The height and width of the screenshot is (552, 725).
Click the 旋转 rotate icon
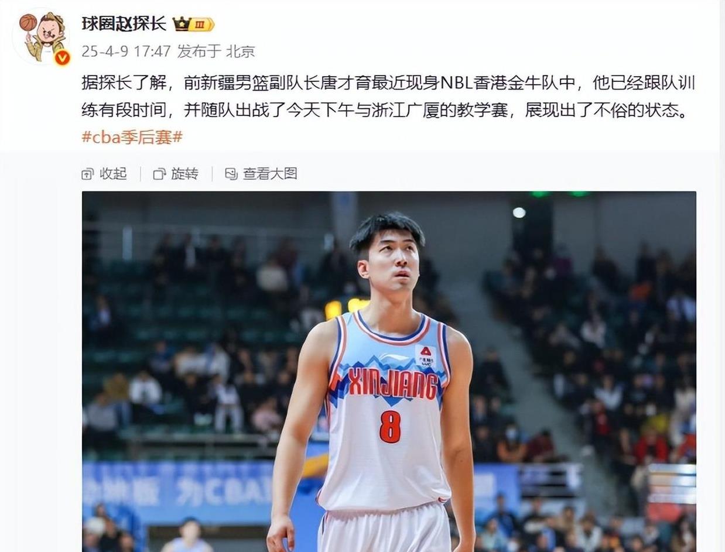(159, 174)
